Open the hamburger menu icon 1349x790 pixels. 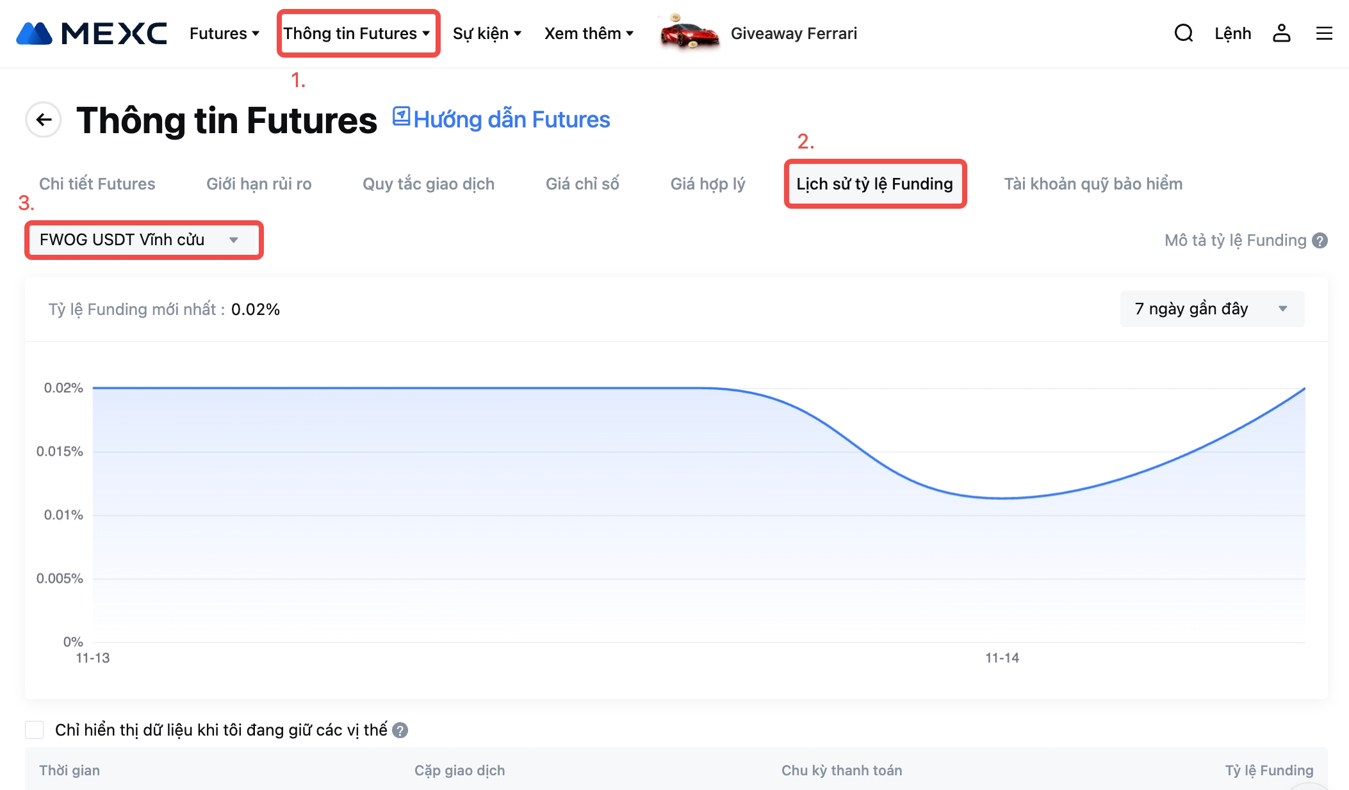tap(1324, 33)
